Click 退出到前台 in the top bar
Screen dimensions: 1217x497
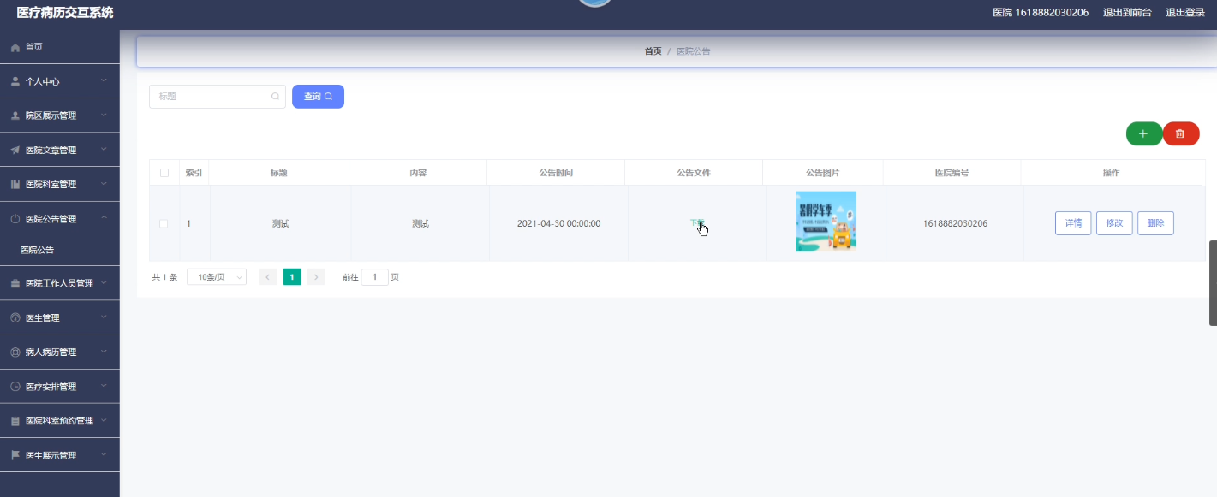pos(1127,13)
